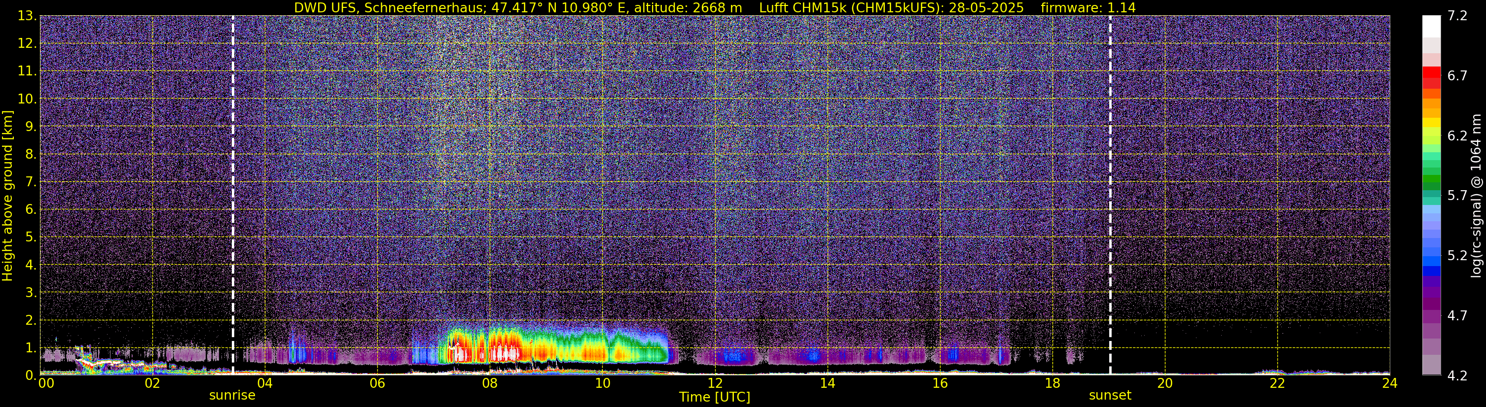1486x407 pixels.
Task: Click the time axis tick label 14
Action: tap(827, 383)
